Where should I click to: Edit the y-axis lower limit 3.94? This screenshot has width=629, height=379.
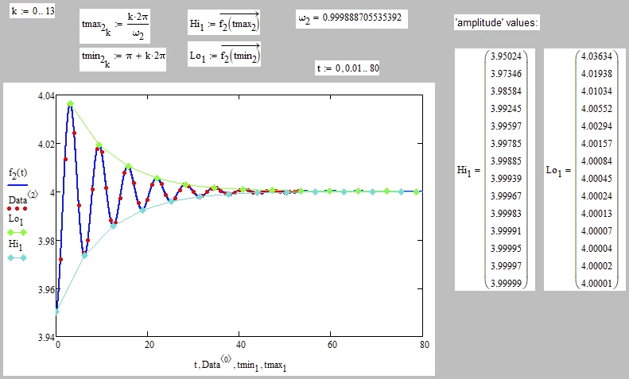click(46, 338)
